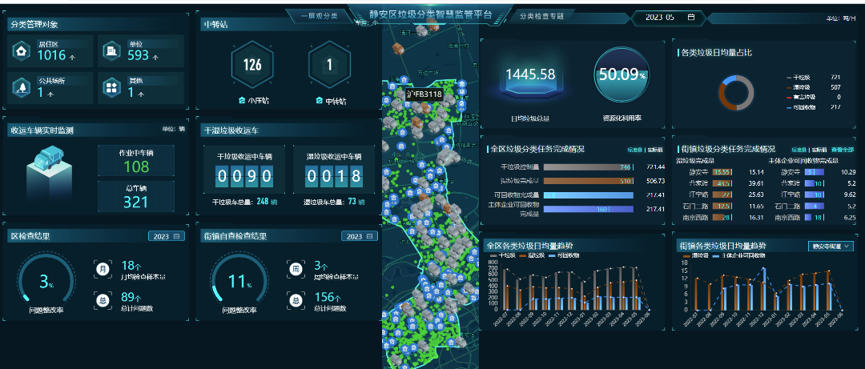Click the 石门二路 blue bar showing 4

(815, 206)
